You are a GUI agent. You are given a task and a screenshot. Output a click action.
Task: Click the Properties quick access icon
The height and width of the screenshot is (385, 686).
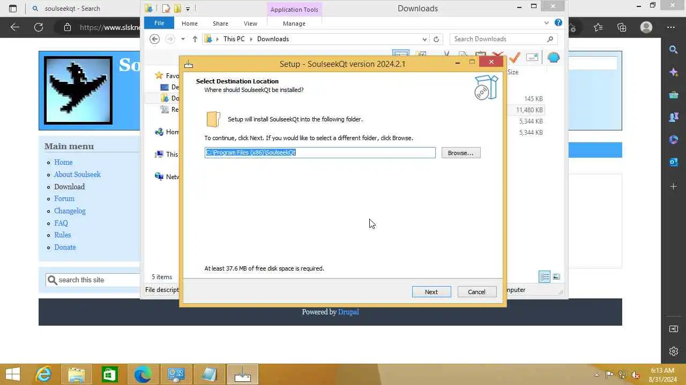tap(166, 9)
